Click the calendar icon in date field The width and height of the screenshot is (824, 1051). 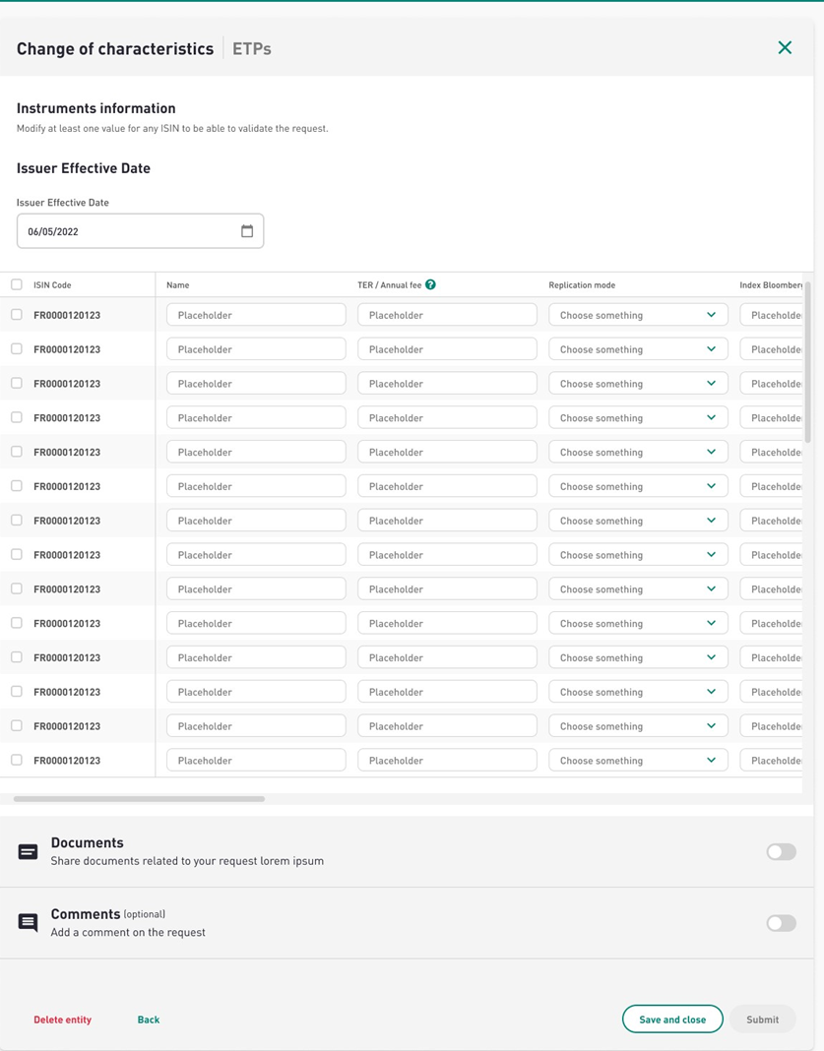(247, 231)
